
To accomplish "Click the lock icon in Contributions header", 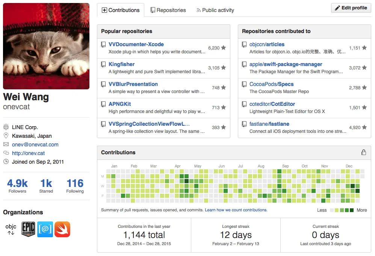I will coord(363,152).
